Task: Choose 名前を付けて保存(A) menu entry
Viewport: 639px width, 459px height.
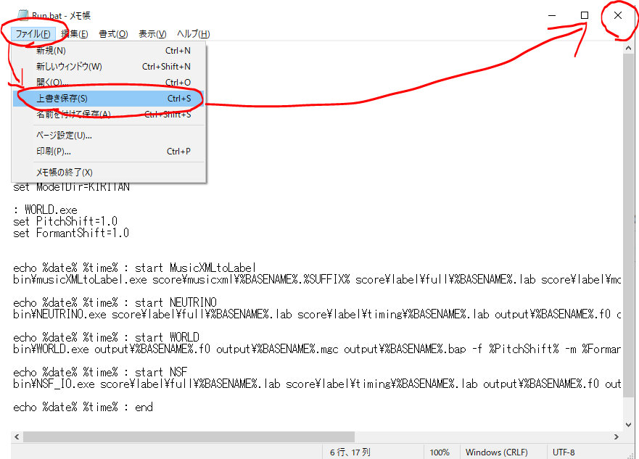Action: [x=108, y=114]
